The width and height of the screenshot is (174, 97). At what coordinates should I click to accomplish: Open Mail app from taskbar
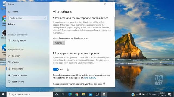pyautogui.click(x=90, y=94)
